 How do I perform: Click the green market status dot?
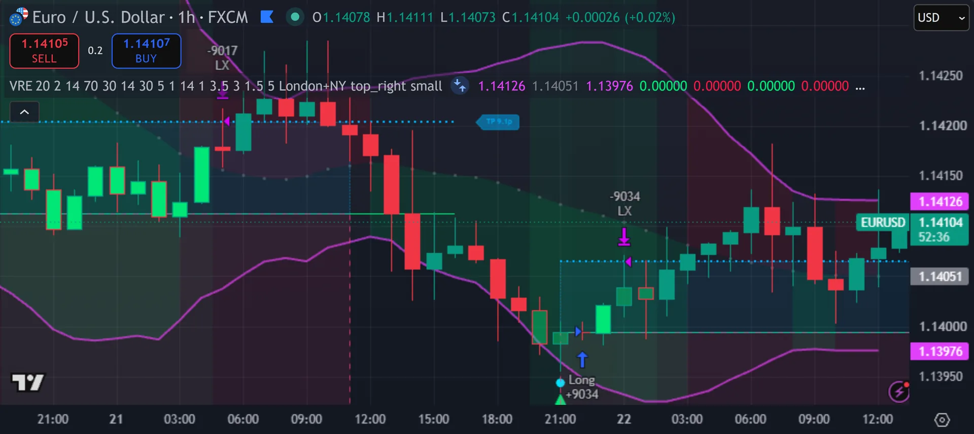295,17
